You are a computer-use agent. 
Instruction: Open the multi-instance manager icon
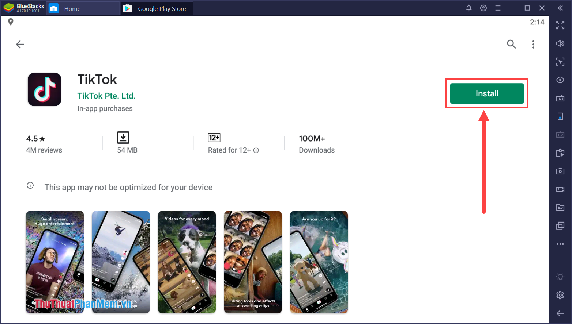560,226
